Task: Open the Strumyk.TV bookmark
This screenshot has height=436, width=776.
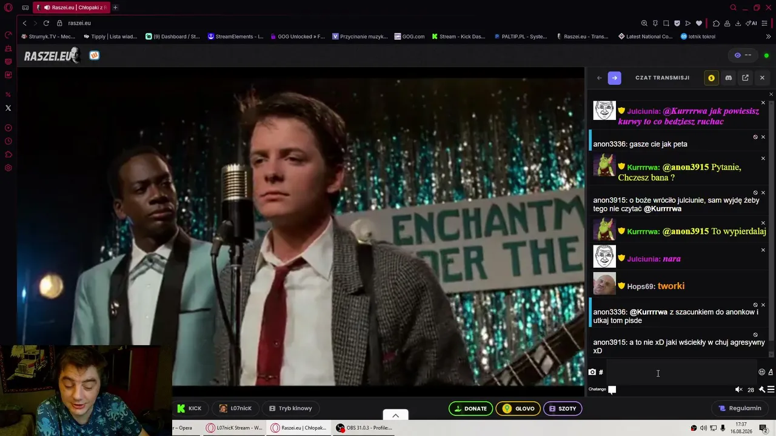Action: (x=48, y=36)
